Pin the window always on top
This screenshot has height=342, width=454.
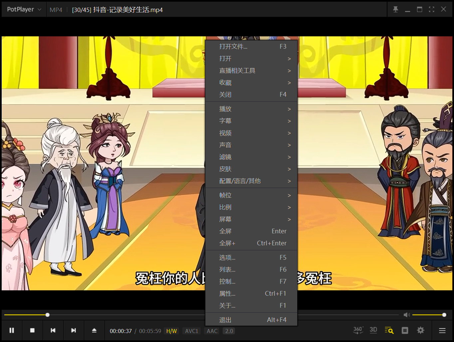tap(395, 9)
